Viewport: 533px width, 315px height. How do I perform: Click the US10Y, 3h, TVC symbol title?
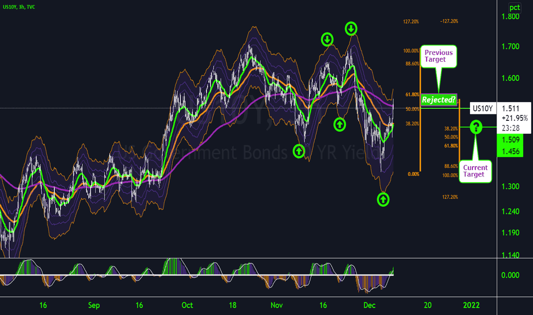click(x=19, y=7)
